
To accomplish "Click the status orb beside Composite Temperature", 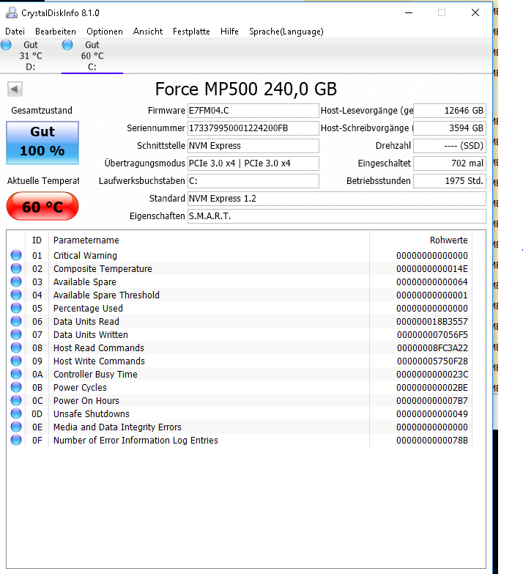I will [16, 268].
